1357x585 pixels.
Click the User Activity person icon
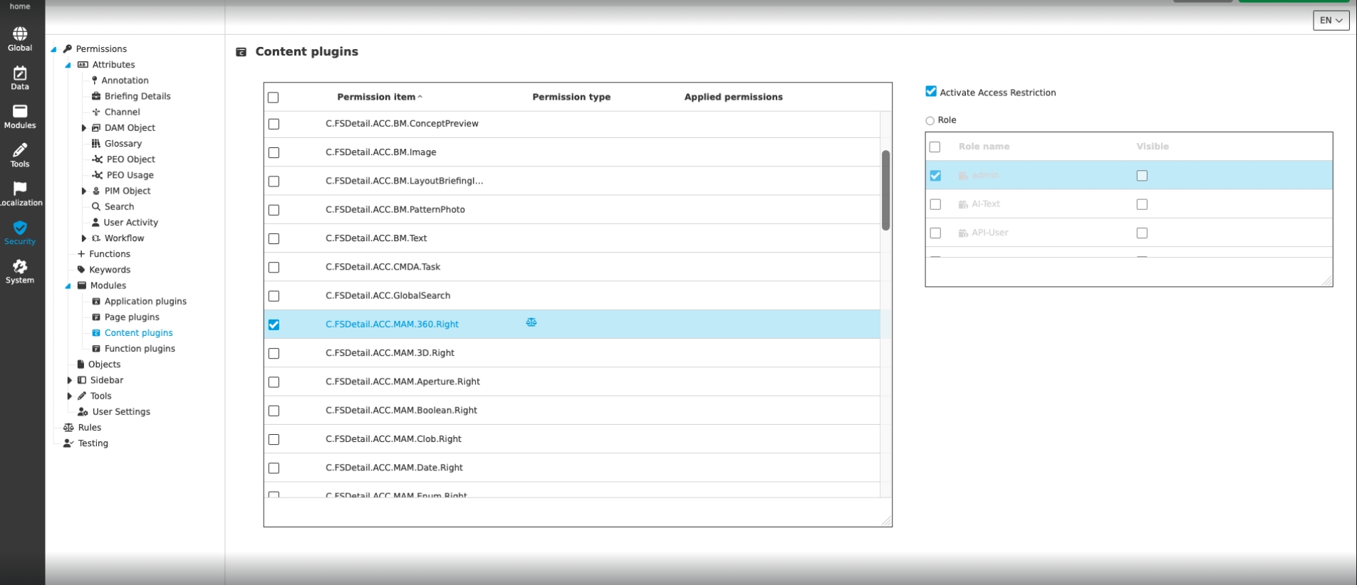click(x=95, y=222)
